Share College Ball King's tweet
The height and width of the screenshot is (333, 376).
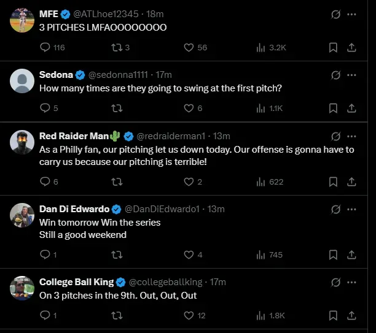click(x=351, y=315)
